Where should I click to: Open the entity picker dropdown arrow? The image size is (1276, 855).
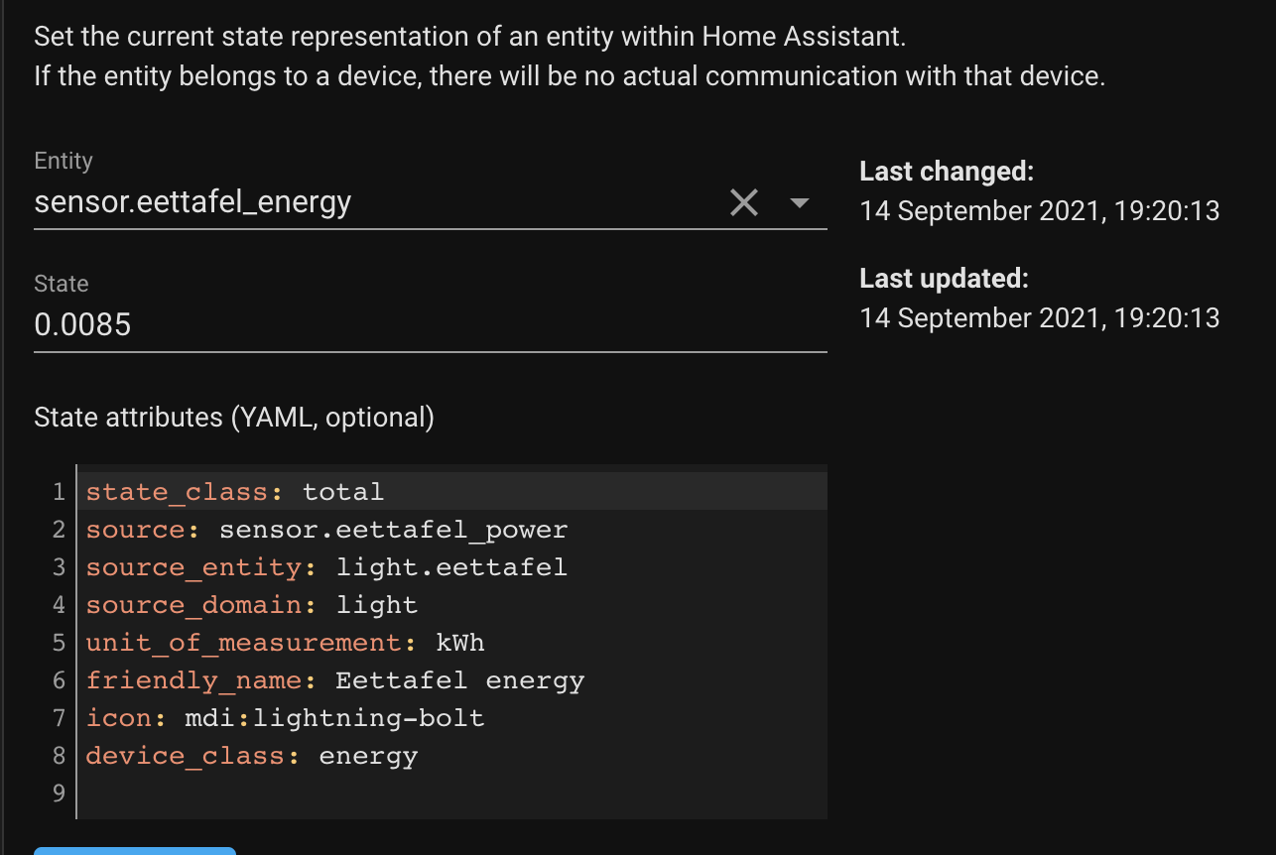point(800,202)
